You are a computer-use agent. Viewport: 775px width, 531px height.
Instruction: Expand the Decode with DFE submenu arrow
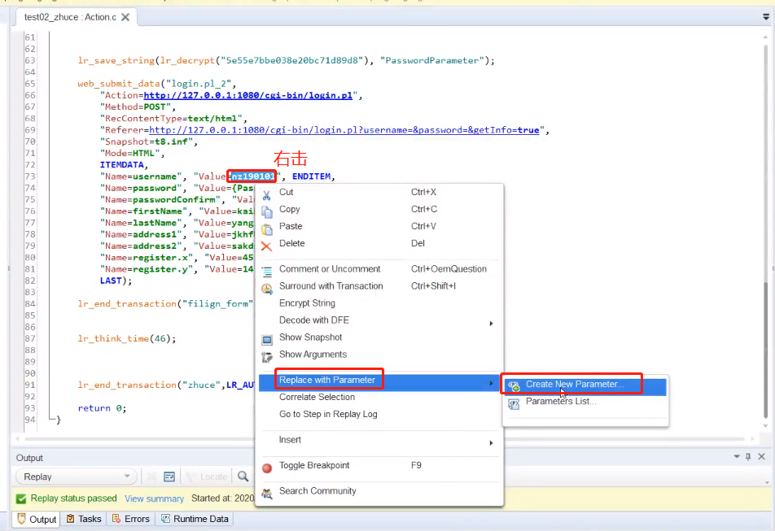(491, 324)
